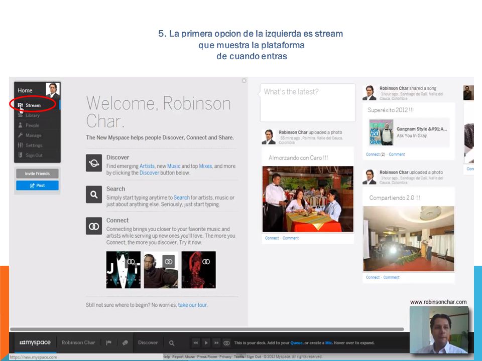The width and height of the screenshot is (482, 361).
Task: Open the Queue link in the deck
Action: tap(296, 343)
